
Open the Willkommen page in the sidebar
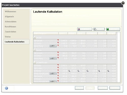click(10, 12)
